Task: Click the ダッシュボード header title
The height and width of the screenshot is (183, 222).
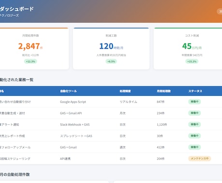Action: pos(17,9)
